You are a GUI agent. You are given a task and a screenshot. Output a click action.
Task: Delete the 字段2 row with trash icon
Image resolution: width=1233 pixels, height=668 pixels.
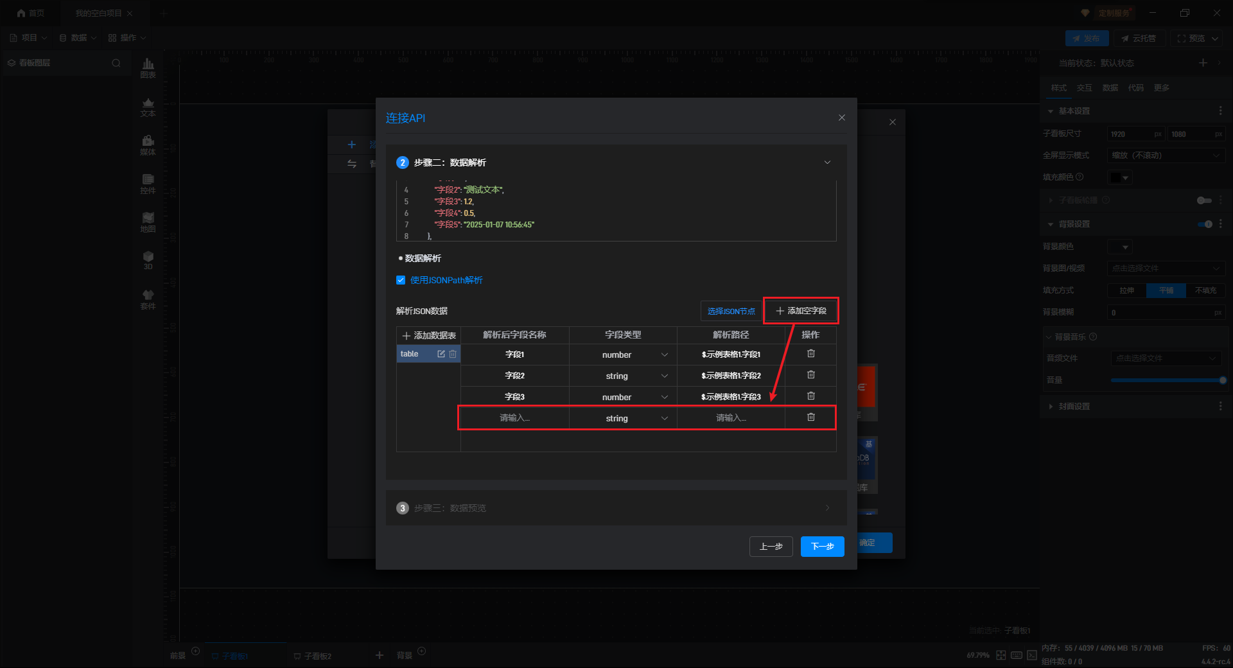(810, 375)
